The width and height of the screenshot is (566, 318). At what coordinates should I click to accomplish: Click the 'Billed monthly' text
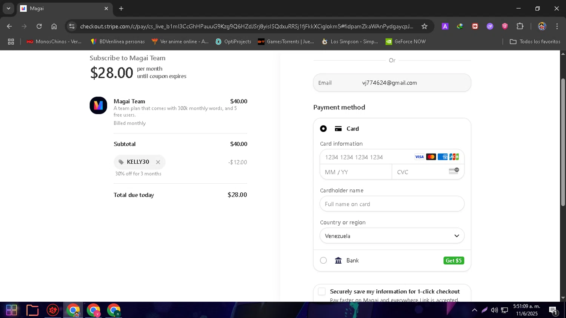pos(129,123)
